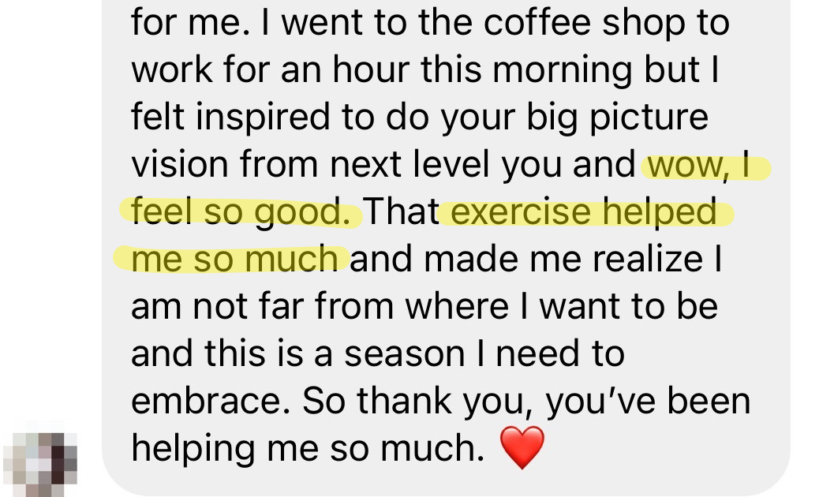Select "helping me so much." on last line
Viewport: 819px width, 497px height.
[308, 448]
